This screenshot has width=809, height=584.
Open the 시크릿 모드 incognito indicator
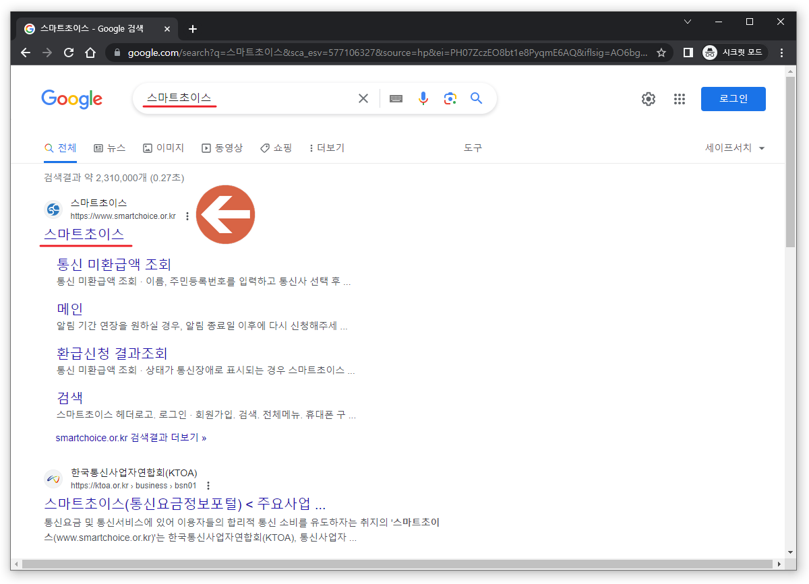(x=734, y=53)
